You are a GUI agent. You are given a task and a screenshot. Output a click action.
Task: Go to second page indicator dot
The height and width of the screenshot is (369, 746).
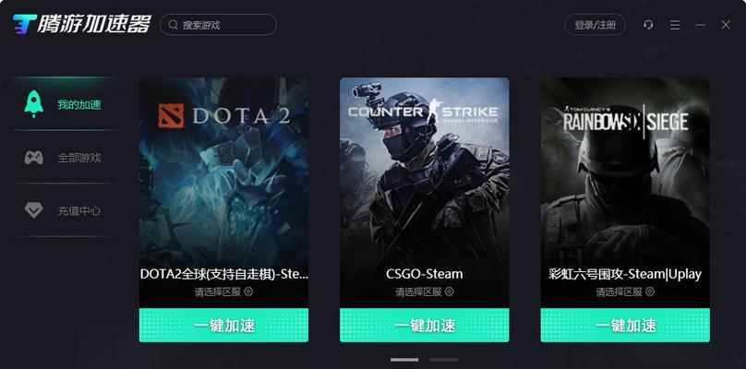(x=443, y=360)
